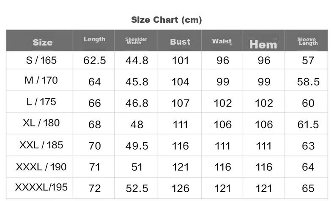The width and height of the screenshot is (334, 201).
Task: Click the Waist column header
Action: 222,41
